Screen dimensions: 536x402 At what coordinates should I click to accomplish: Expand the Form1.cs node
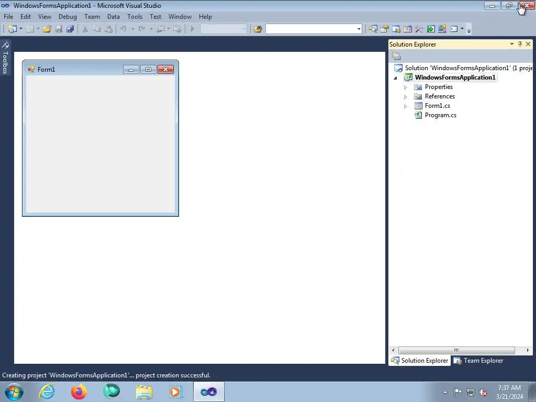pyautogui.click(x=406, y=106)
